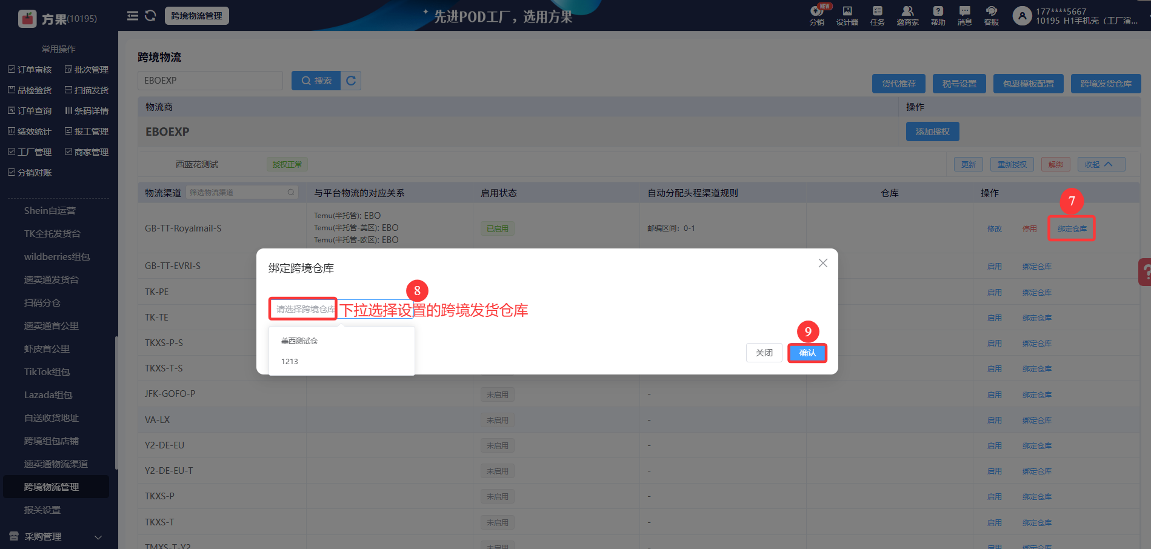This screenshot has width=1151, height=549.
Task: Open 扫描发货 shortcut
Action: 87,90
